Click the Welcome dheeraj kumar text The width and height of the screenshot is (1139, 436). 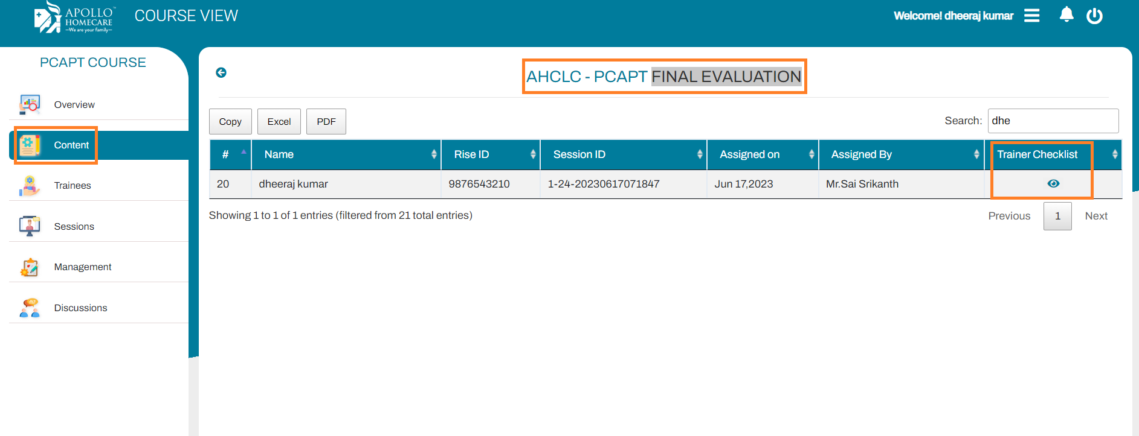coord(953,16)
